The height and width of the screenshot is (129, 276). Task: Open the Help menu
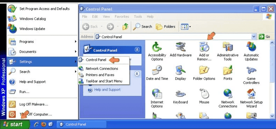coord(150,17)
